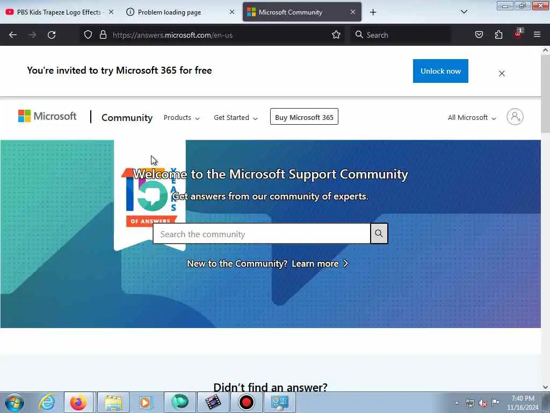The height and width of the screenshot is (413, 550).
Task: Click the community search magnifier button
Action: [x=379, y=233]
